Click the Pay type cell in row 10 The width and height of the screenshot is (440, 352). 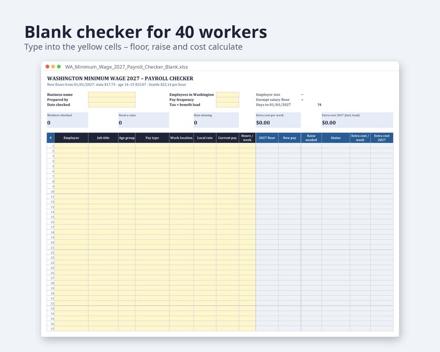coord(152,191)
